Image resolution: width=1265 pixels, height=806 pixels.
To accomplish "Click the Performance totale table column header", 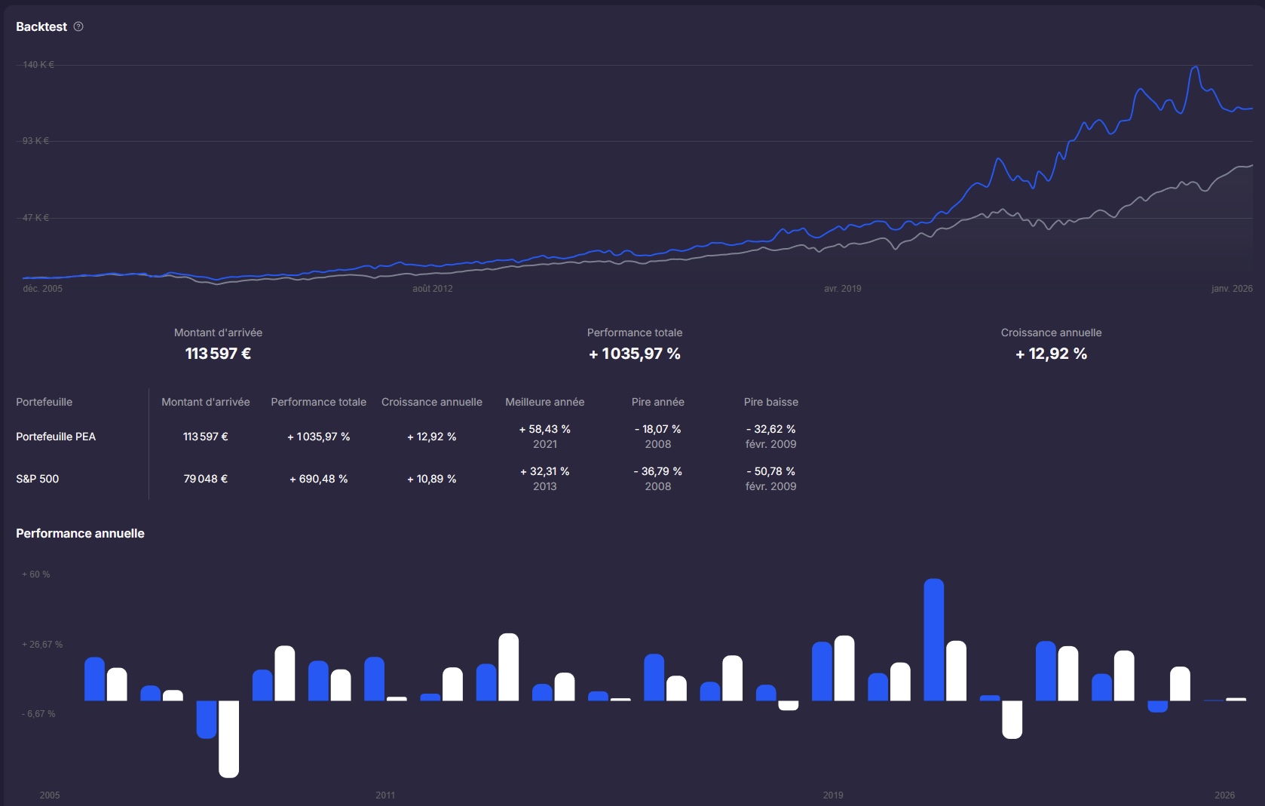I will pos(318,402).
